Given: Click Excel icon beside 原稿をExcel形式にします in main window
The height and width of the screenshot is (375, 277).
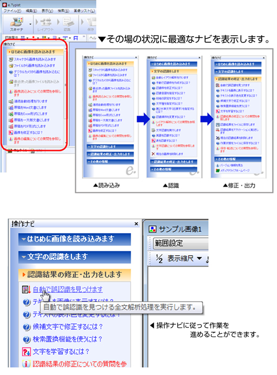Looking at the screenshot, I should click(11, 114).
